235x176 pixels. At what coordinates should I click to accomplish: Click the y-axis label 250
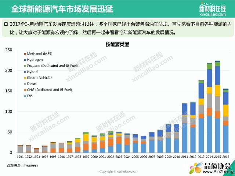pyautogui.click(x=8, y=50)
